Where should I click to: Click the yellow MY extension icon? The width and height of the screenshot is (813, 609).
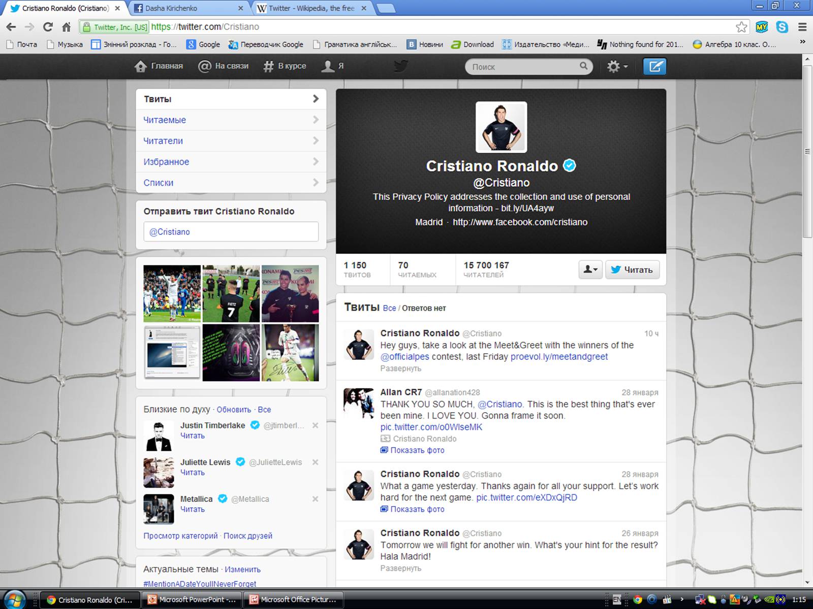[x=762, y=27]
